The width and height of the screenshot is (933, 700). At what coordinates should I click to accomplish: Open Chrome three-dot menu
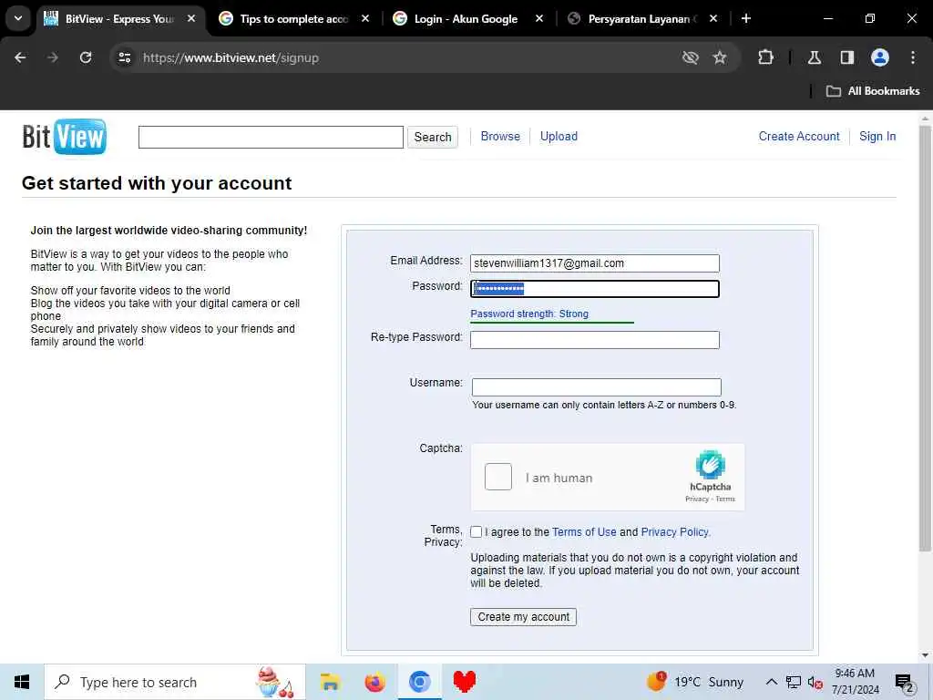[x=913, y=57]
